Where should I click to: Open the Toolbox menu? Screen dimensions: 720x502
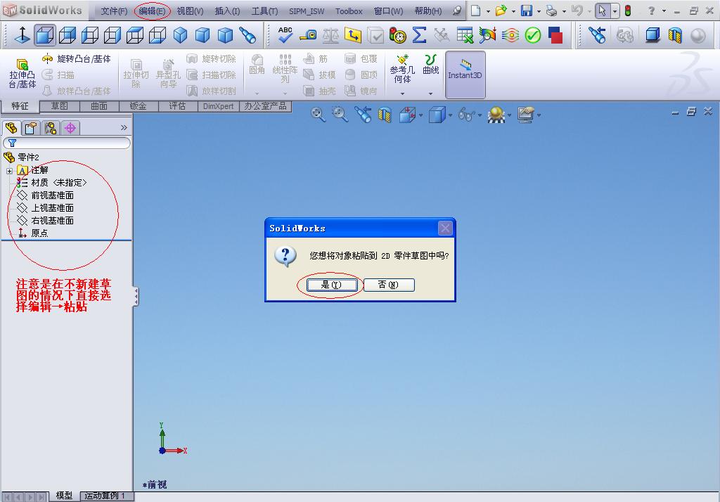[x=349, y=11]
